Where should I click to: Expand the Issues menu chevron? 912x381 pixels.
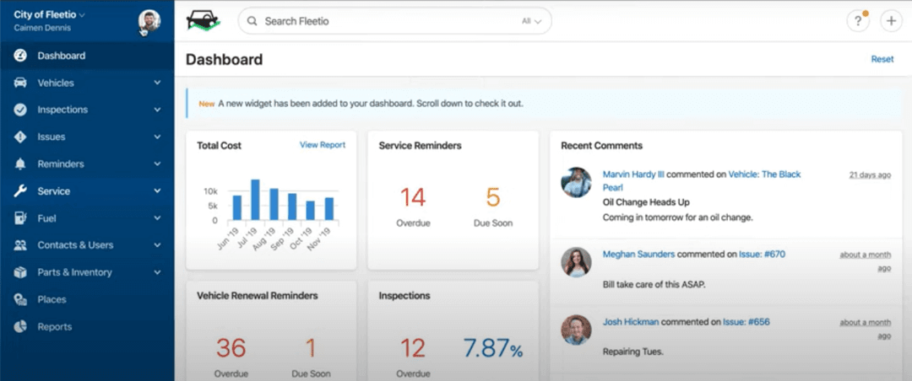coord(157,137)
